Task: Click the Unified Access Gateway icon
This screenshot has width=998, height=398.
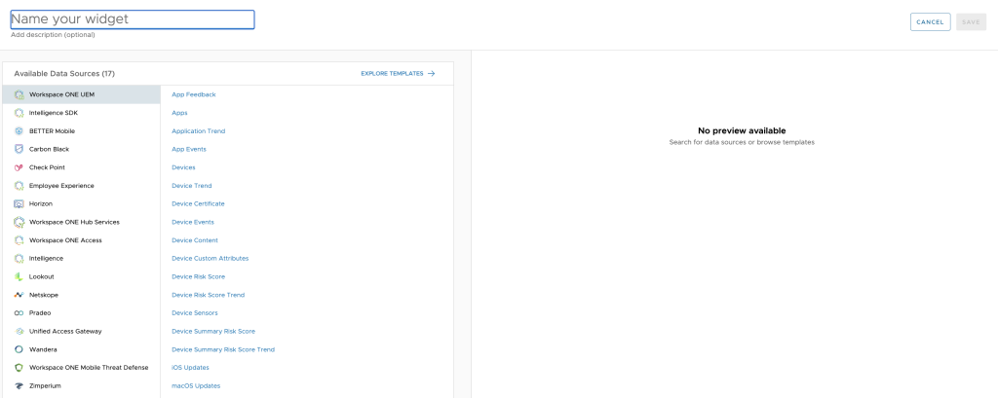Action: [19, 331]
